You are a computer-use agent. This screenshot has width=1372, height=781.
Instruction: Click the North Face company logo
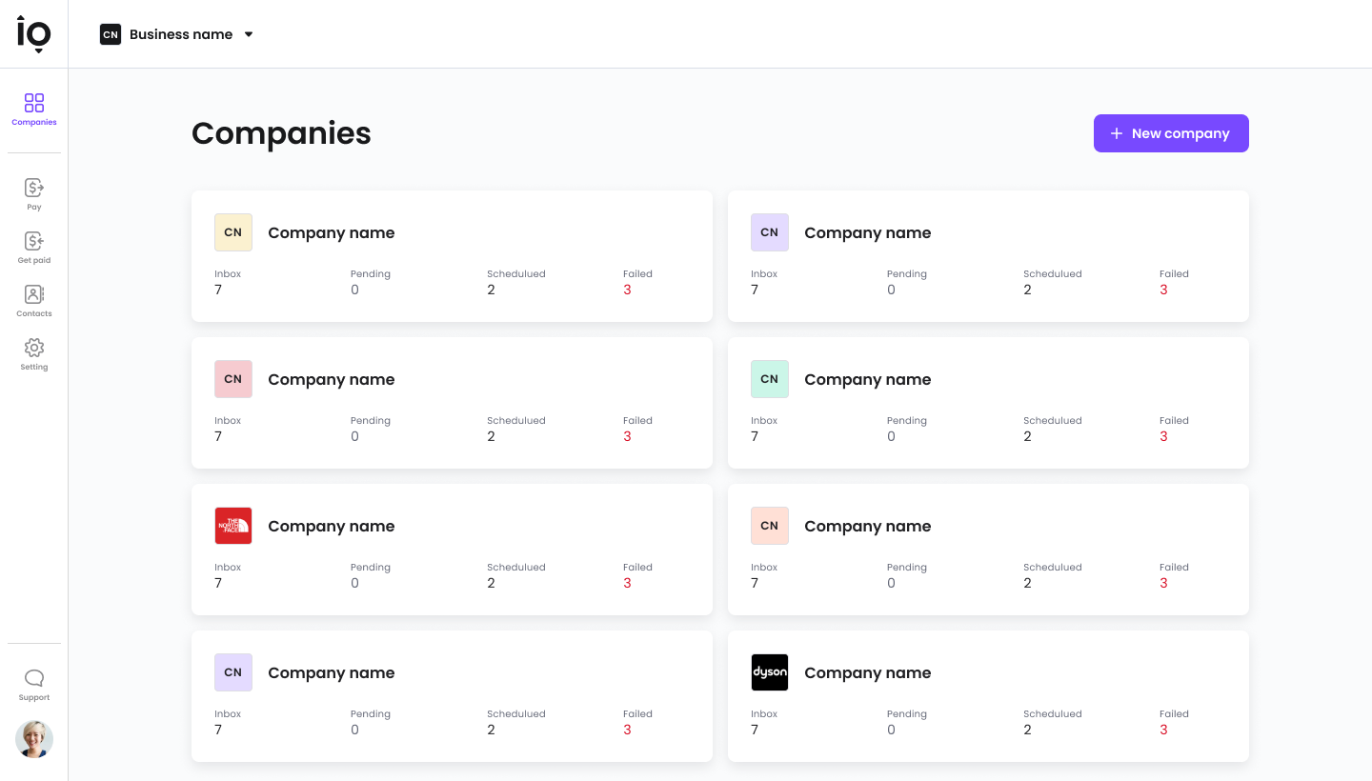233,526
